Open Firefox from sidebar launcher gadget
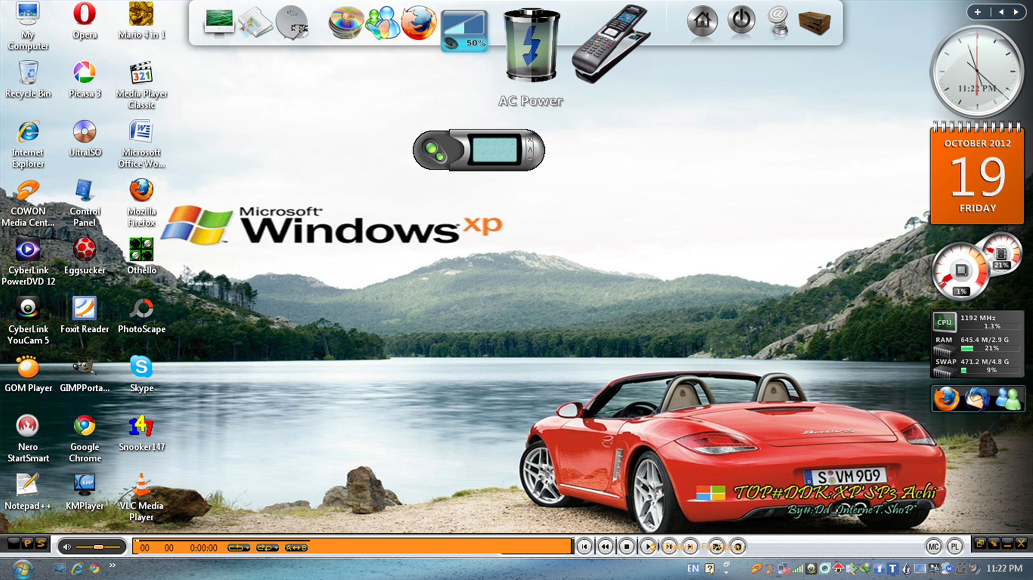1033x580 pixels. pos(946,399)
